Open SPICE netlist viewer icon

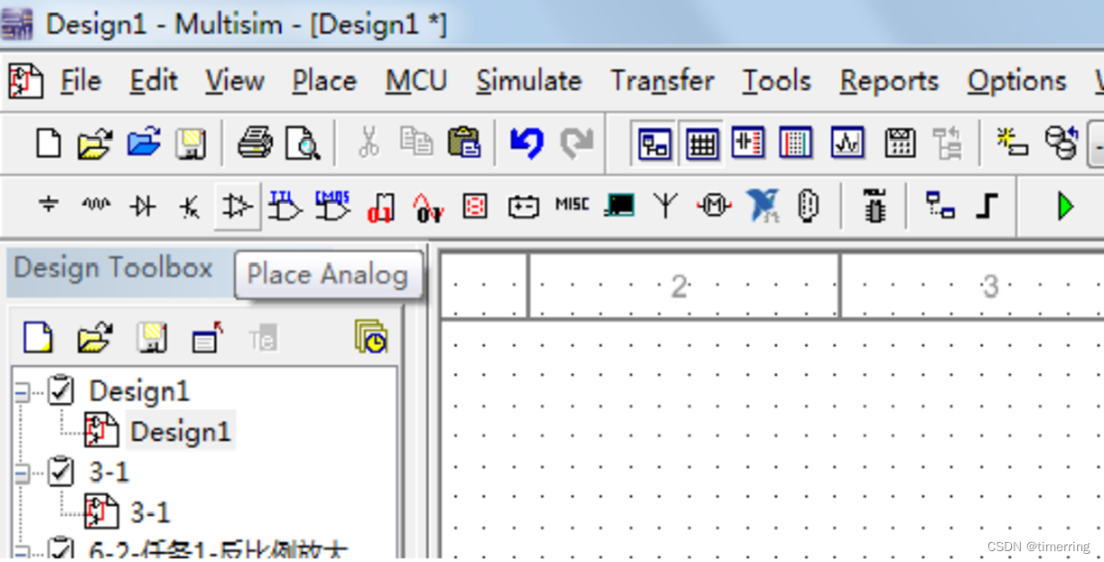pos(748,143)
